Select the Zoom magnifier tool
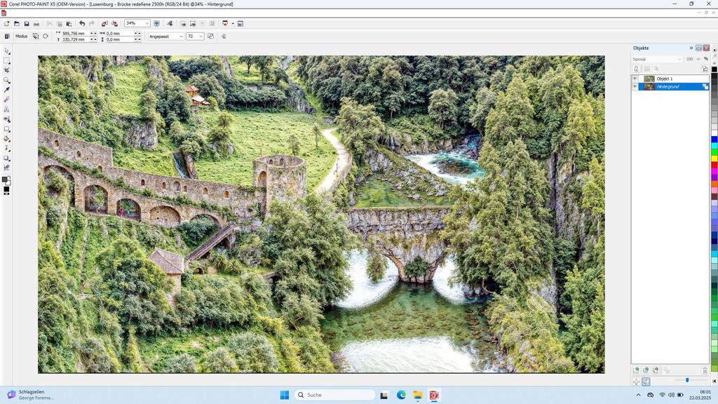 click(x=7, y=80)
